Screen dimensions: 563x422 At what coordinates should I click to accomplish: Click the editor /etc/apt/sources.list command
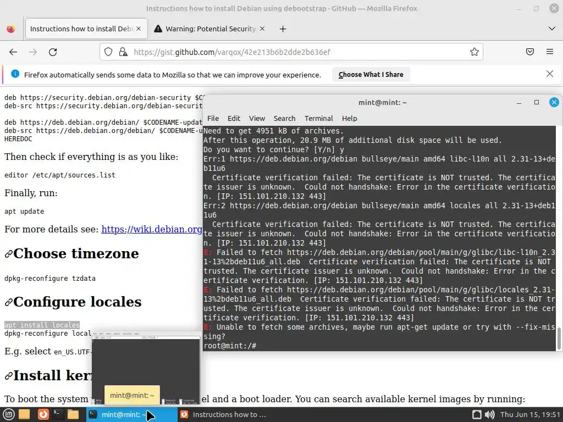(60, 175)
